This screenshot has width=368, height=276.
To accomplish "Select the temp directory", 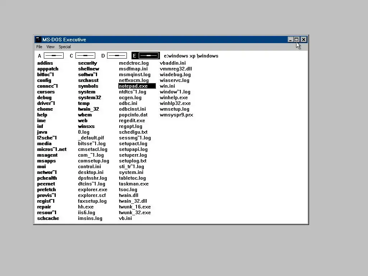I will (x=84, y=103).
